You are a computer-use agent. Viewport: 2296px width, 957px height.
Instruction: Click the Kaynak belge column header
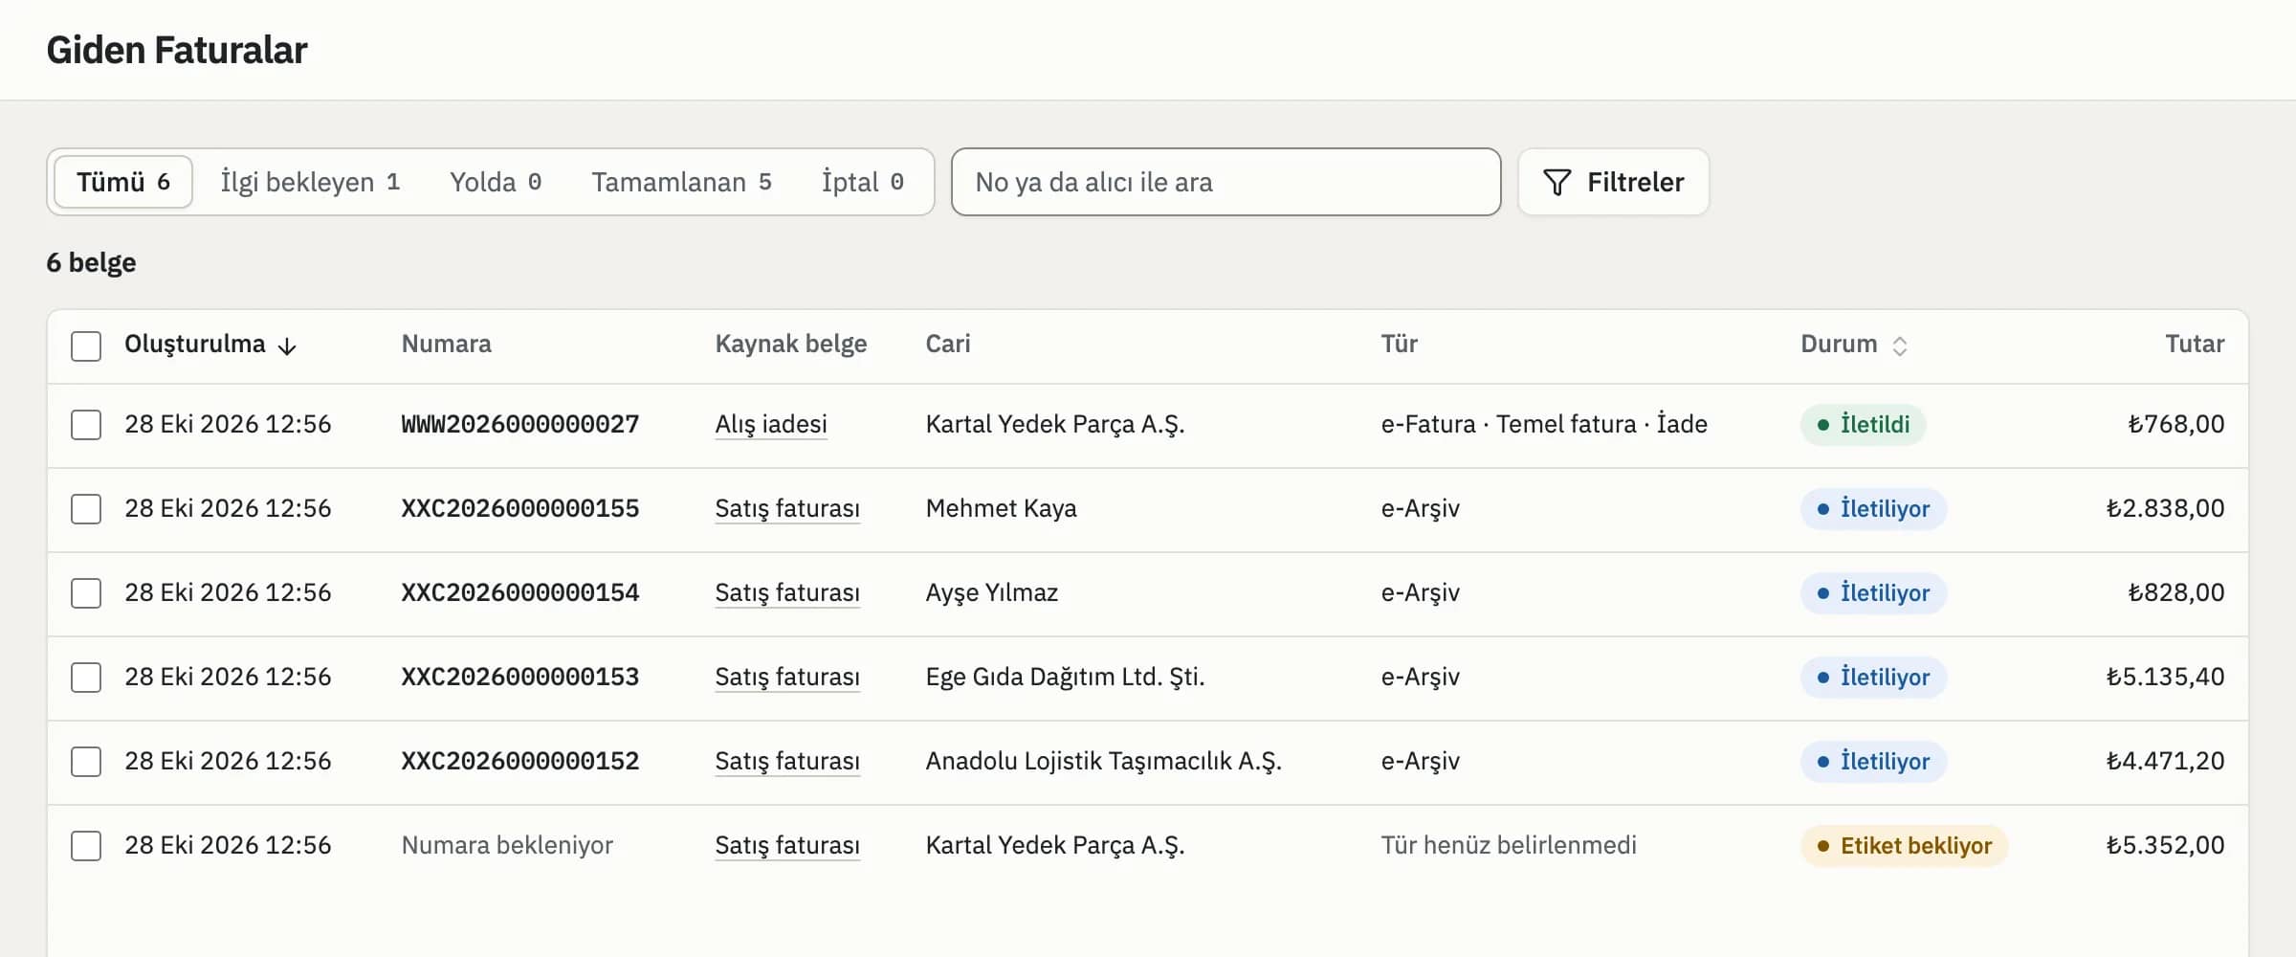click(x=791, y=344)
